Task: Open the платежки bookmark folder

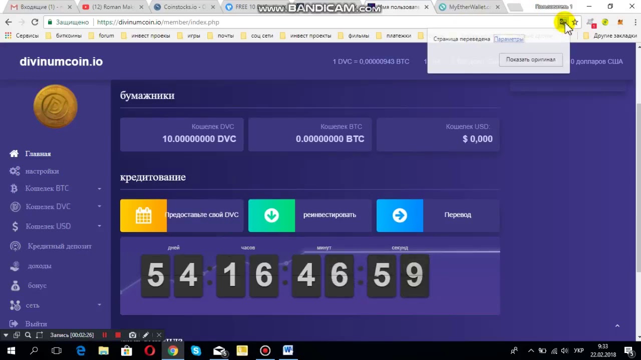Action: coord(394,35)
